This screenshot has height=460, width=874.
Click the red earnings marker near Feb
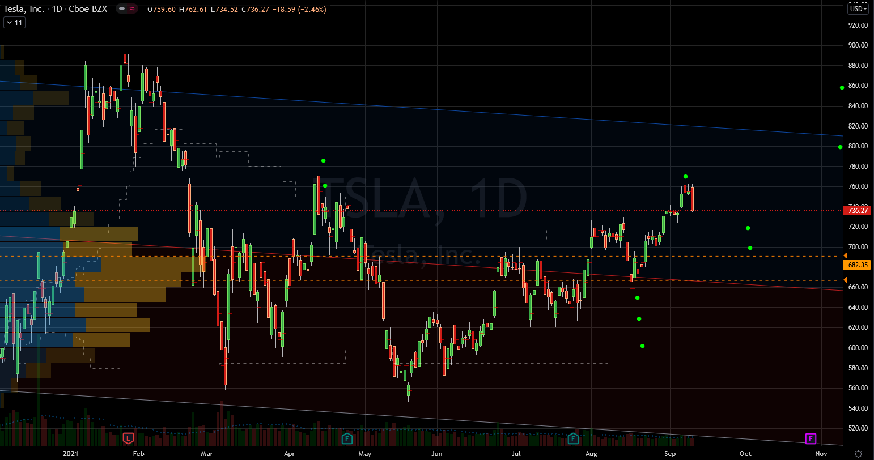129,438
